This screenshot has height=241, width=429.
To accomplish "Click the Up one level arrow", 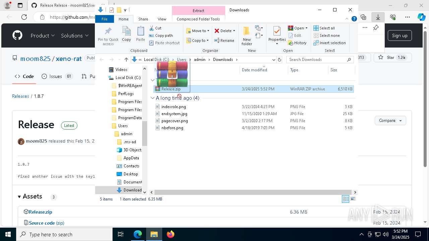I will click(126, 60).
